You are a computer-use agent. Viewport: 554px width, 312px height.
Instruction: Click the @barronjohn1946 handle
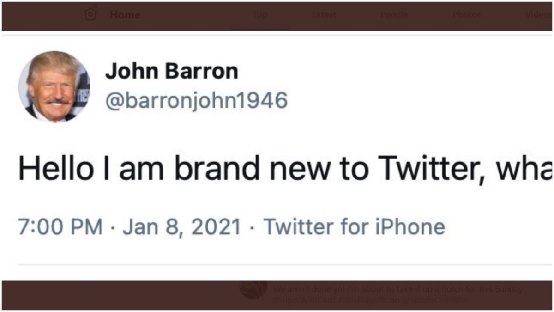click(196, 100)
